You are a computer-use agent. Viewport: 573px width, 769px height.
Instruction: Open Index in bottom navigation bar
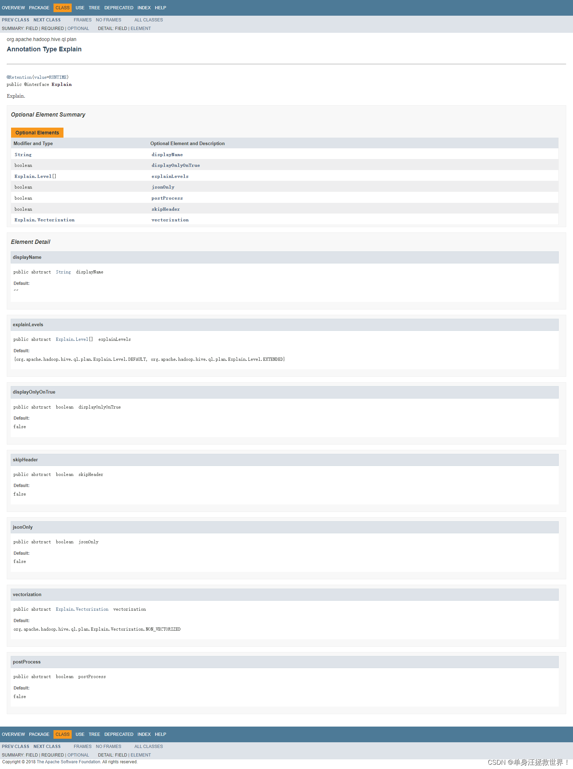(144, 734)
